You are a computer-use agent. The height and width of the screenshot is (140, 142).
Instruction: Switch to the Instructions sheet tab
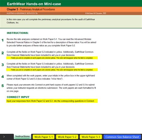pyautogui.click(x=22, y=136)
